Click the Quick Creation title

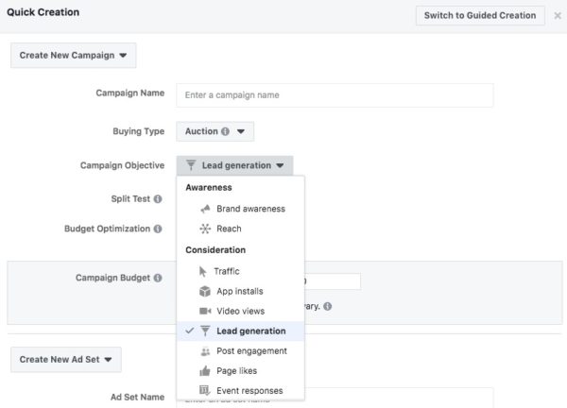pyautogui.click(x=43, y=12)
